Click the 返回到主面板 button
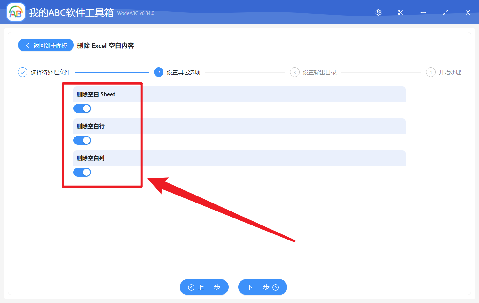 46,45
